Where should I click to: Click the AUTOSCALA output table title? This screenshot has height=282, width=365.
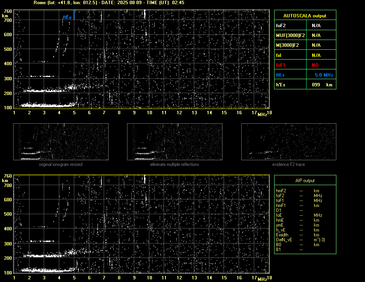click(x=305, y=16)
